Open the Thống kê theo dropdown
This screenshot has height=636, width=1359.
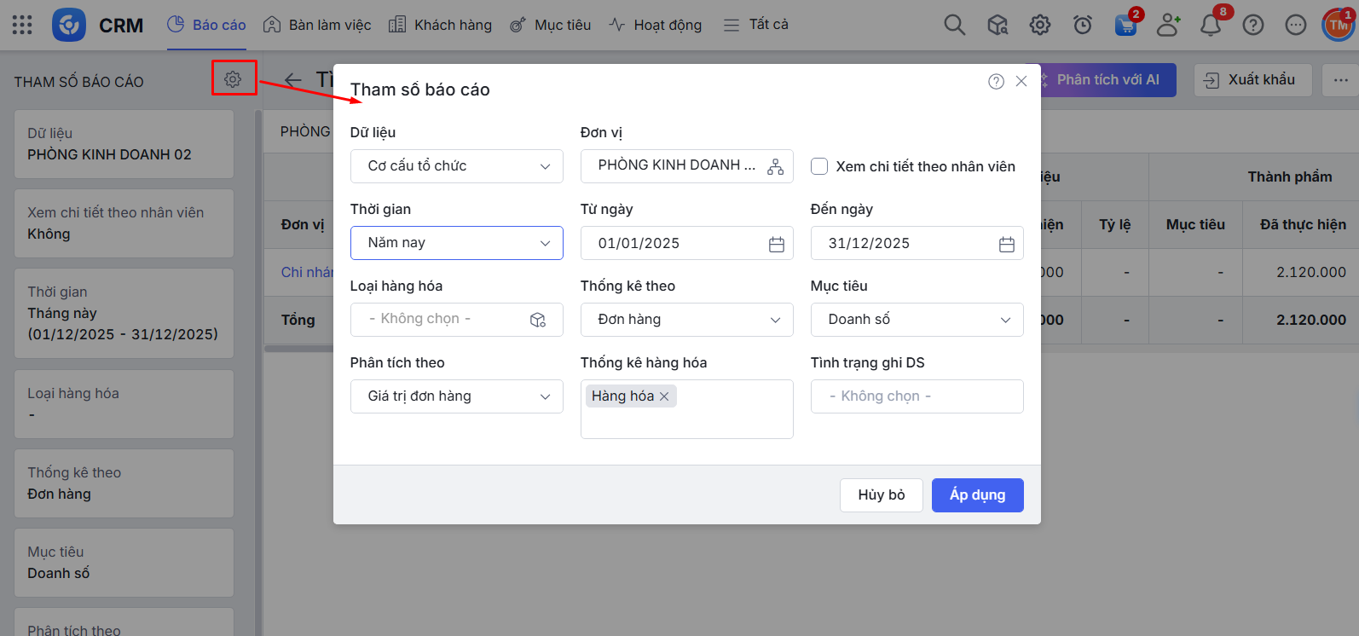tap(686, 320)
